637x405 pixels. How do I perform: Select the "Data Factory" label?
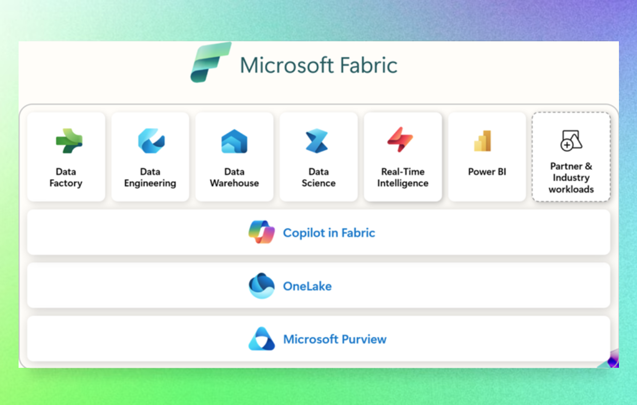tap(66, 177)
